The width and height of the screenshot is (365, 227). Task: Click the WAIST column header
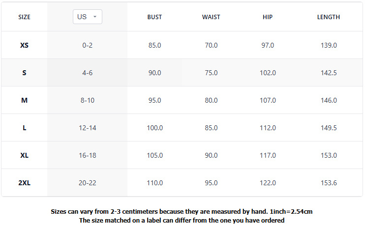pyautogui.click(x=211, y=17)
